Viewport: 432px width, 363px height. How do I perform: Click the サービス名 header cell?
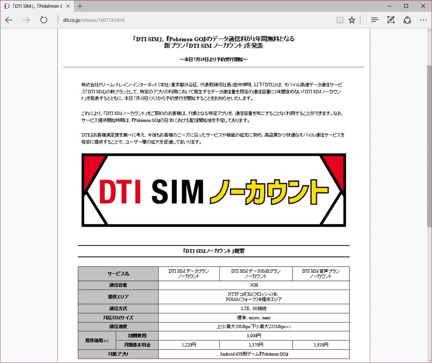[118, 273]
